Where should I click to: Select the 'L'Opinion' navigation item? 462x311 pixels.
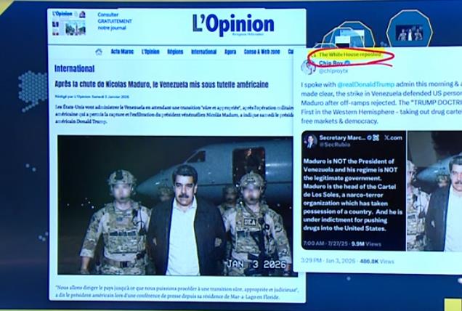(150, 52)
